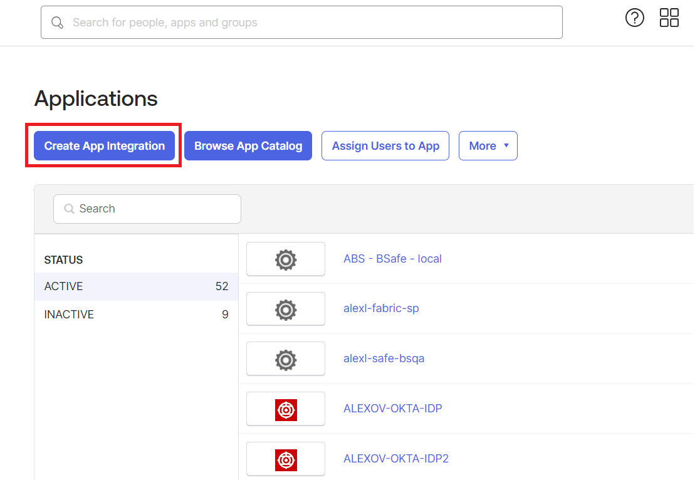Click the ALEXOV-OKTA-IDP2 app logo icon
This screenshot has height=480, width=695.
[286, 458]
